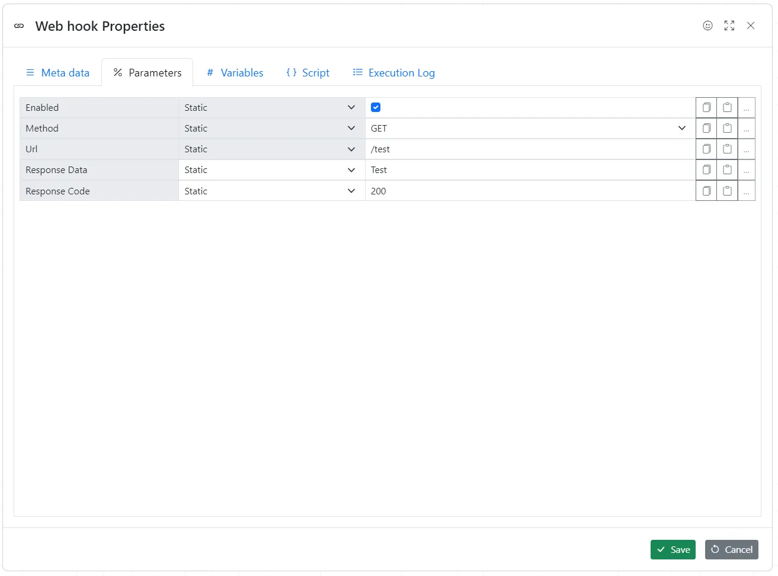The height and width of the screenshot is (576, 778).
Task: Paste into the Url parameter row
Action: point(727,149)
